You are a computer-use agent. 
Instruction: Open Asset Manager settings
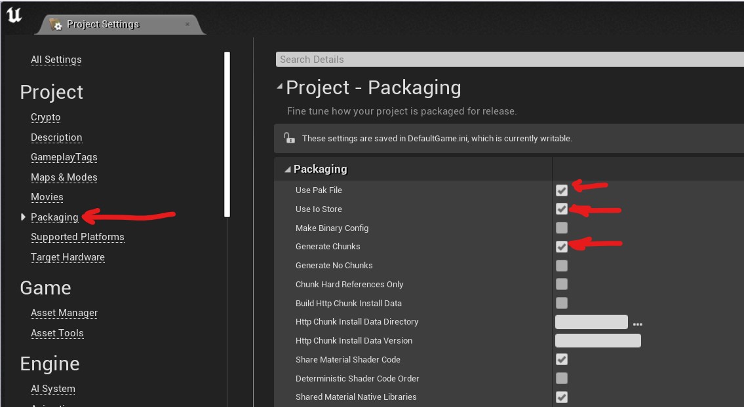[64, 313]
